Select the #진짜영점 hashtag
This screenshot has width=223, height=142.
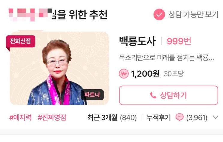coord(52,117)
